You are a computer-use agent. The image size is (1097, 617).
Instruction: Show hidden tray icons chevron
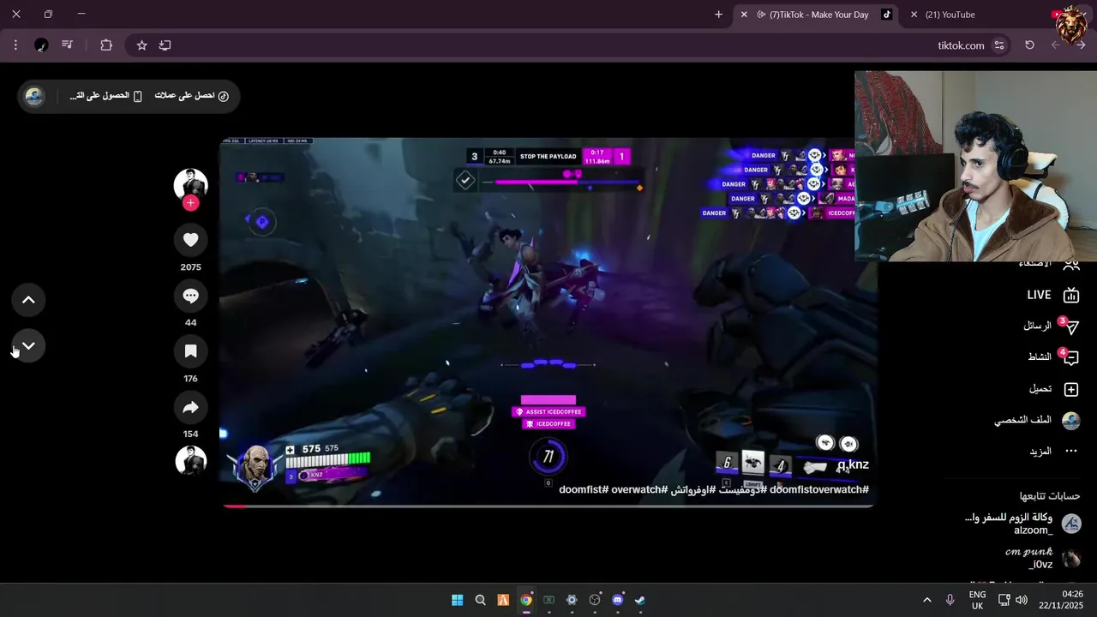926,600
